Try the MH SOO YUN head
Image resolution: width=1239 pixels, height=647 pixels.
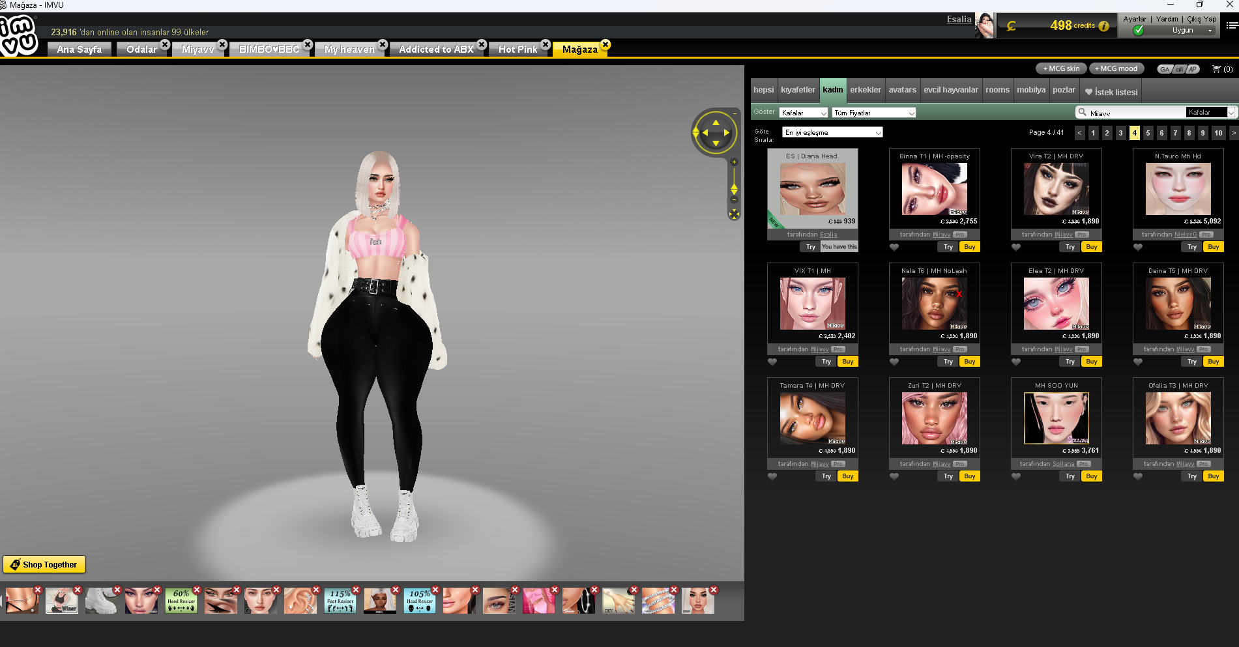point(1070,476)
